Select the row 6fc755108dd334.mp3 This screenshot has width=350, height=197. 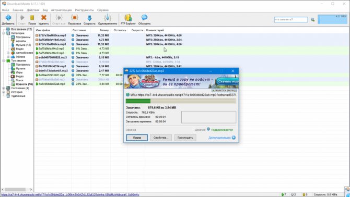pyautogui.click(x=192, y=66)
